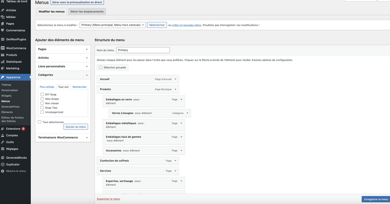Viewport: 390px width, 204px height.
Task: Click the WooCommerce logo icon
Action: coord(3,48)
